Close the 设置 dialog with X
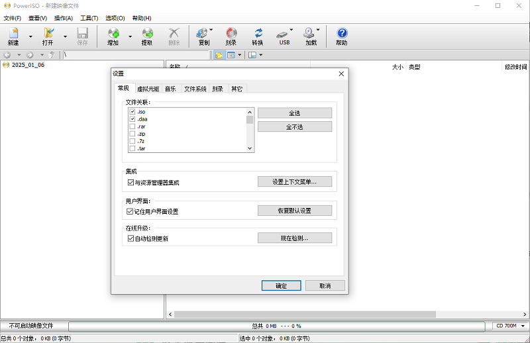530x343 pixels. click(x=341, y=73)
